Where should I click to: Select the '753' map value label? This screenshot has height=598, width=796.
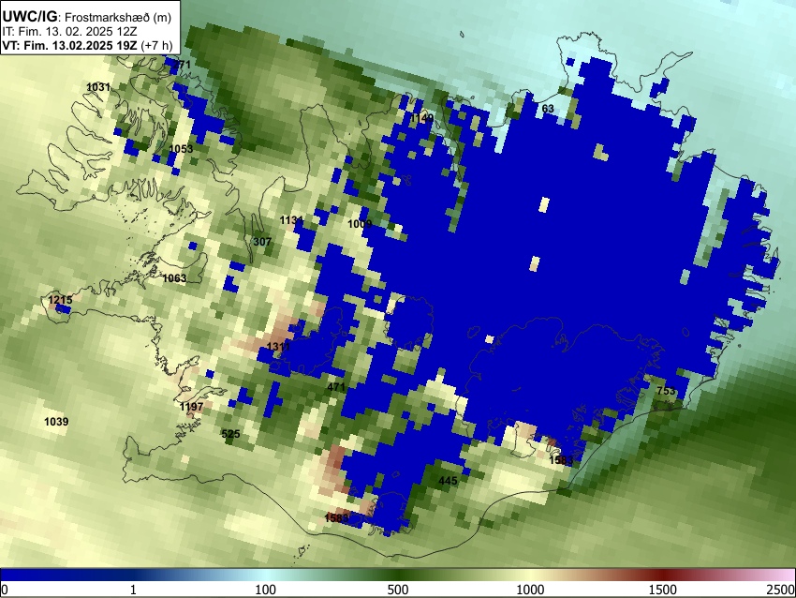[x=666, y=391]
